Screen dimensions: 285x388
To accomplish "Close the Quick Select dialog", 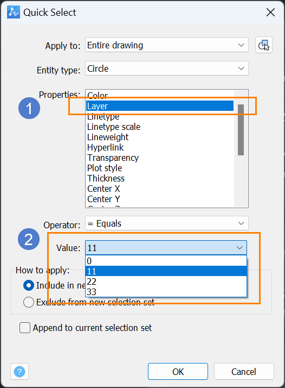I will coord(270,12).
